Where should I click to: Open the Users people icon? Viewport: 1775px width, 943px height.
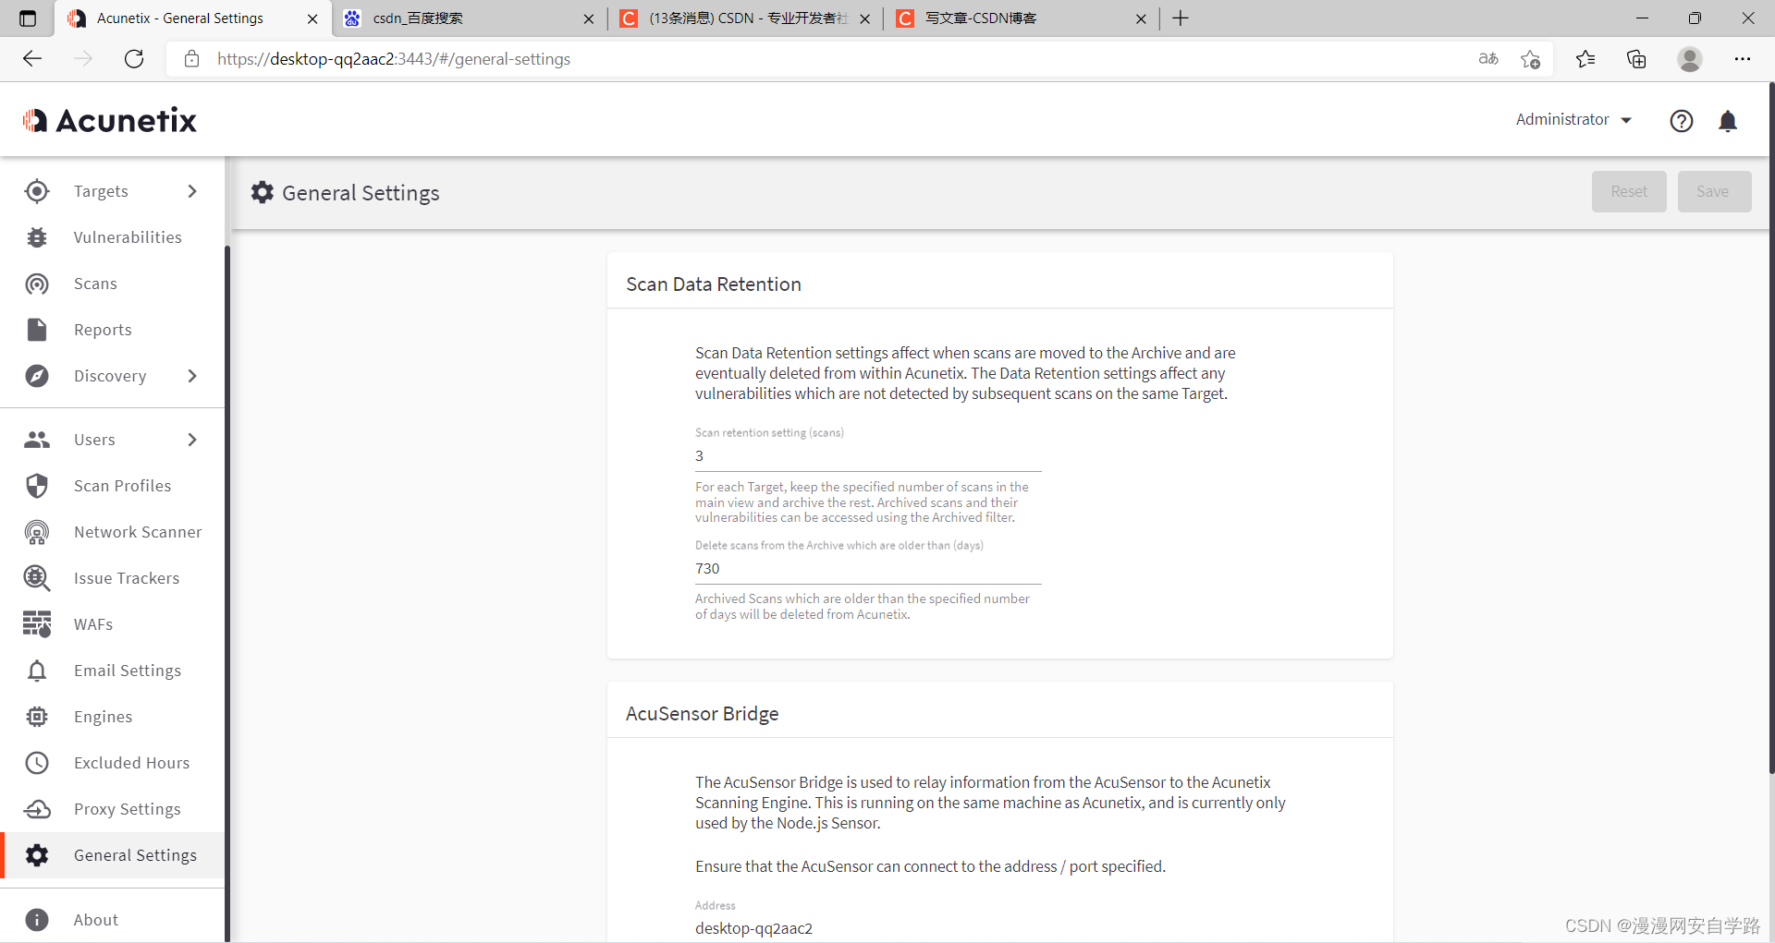tap(37, 440)
